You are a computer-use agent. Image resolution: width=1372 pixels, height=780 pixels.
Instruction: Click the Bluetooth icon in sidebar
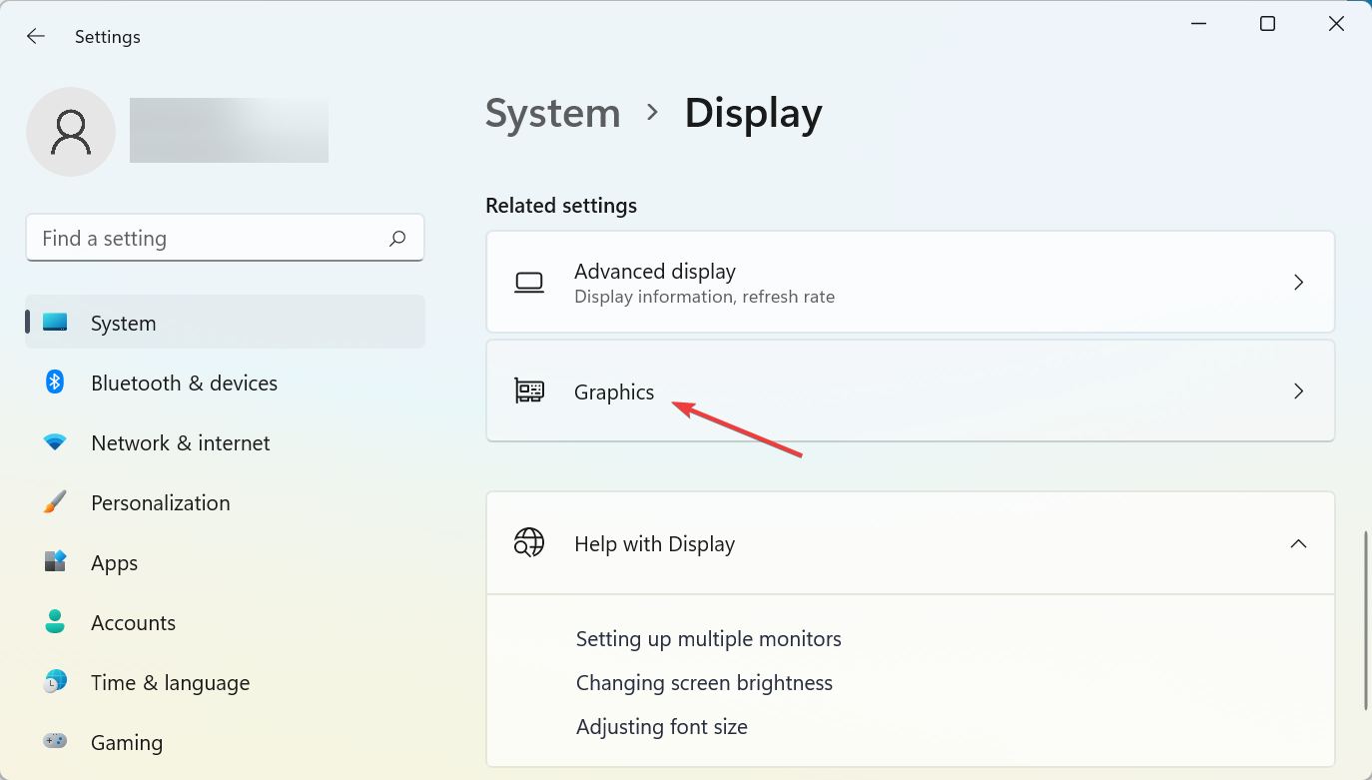[x=55, y=383]
